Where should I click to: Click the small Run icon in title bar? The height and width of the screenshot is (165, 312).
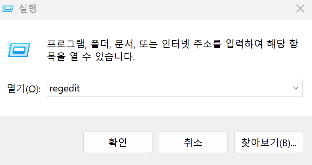coord(8,8)
